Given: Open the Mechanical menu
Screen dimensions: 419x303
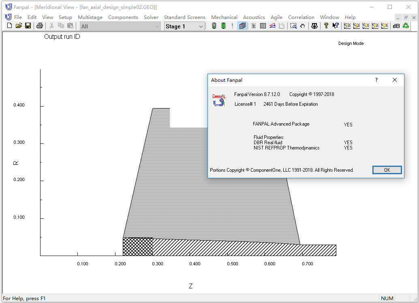Looking at the screenshot, I should [x=224, y=17].
